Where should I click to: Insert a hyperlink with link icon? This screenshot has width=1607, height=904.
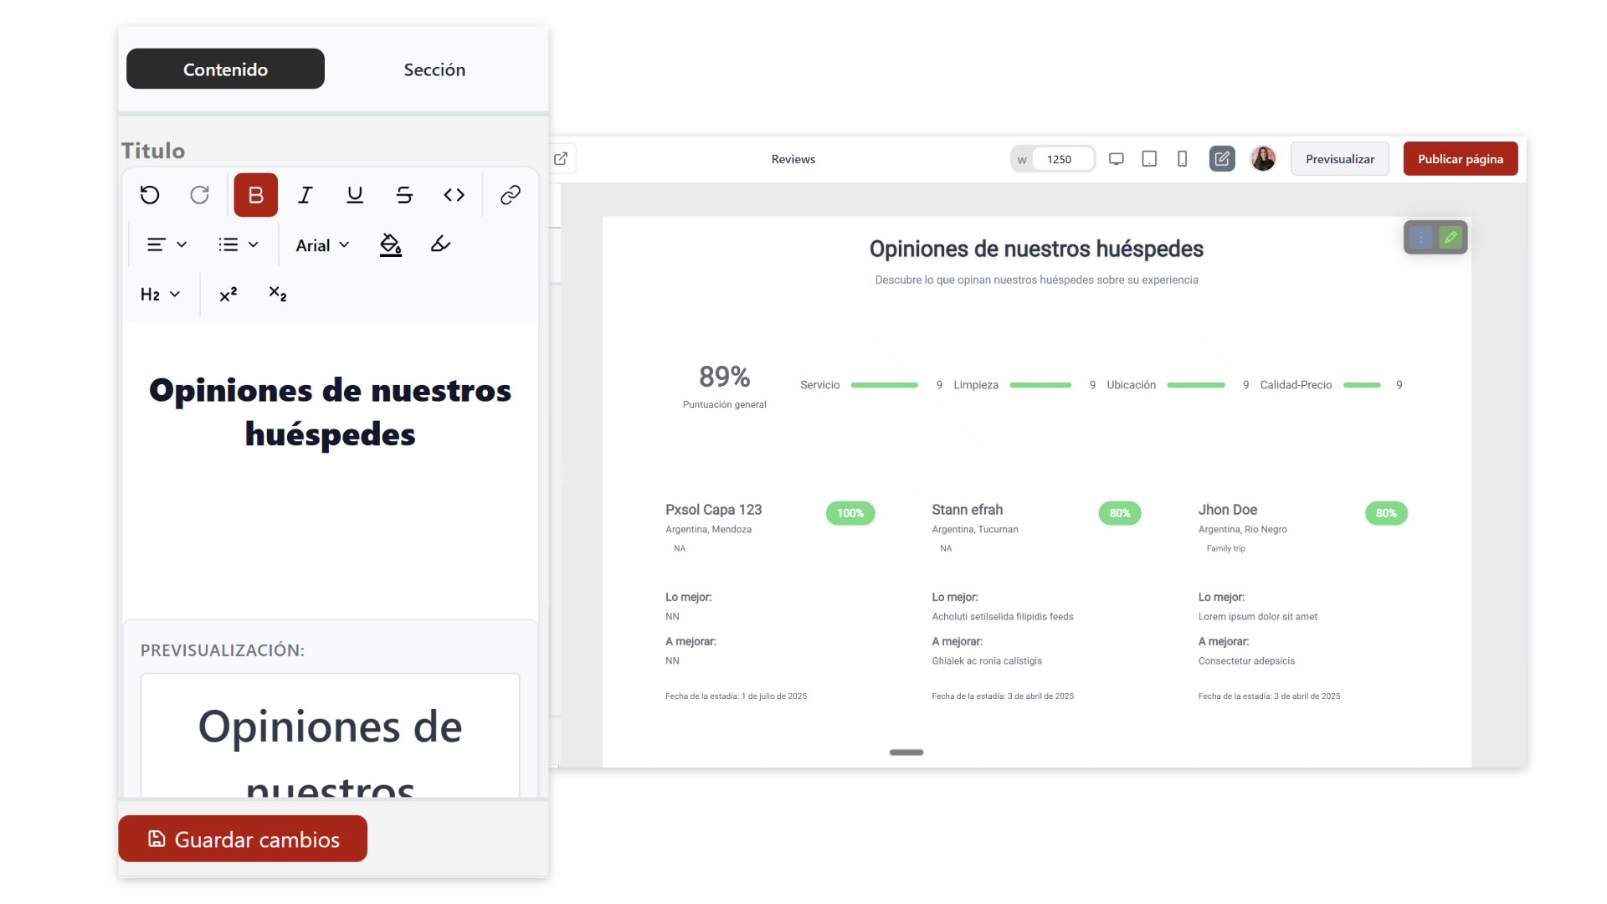click(x=510, y=195)
